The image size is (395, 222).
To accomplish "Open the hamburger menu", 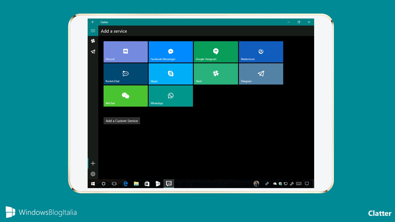I will 93,31.
